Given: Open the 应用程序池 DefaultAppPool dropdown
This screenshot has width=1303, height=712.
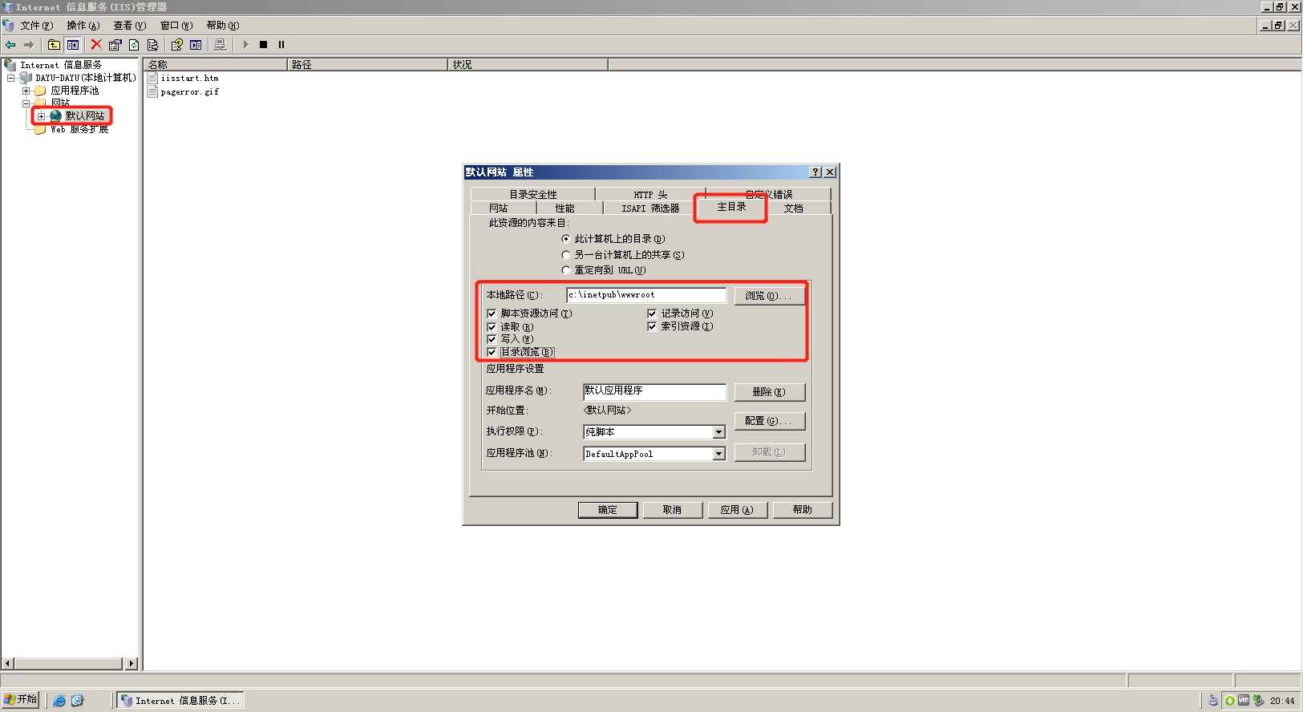Looking at the screenshot, I should [718, 454].
